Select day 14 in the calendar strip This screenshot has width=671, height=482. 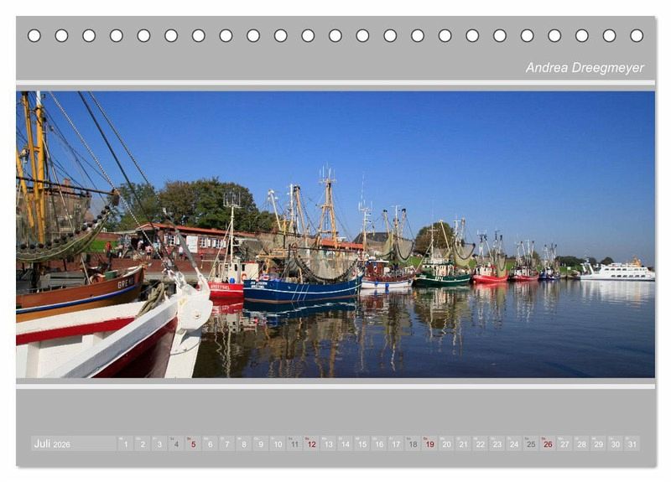pos(346,443)
